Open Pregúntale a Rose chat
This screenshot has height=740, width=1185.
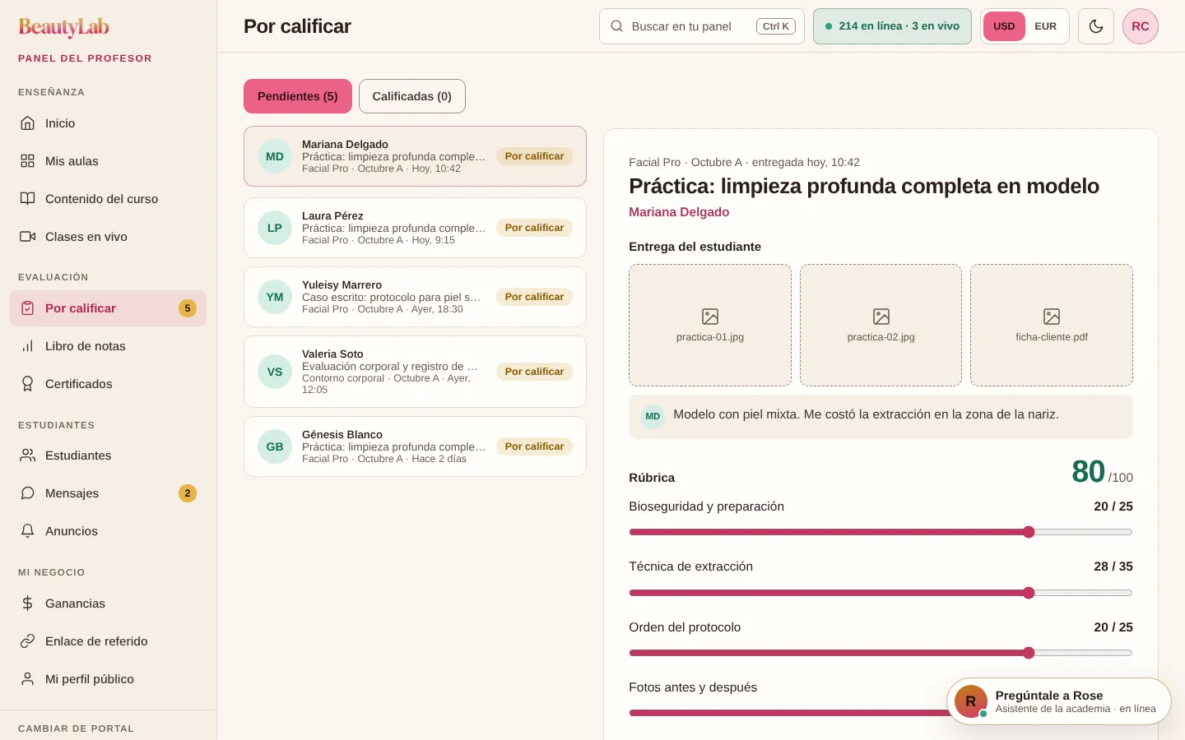pyautogui.click(x=1059, y=701)
